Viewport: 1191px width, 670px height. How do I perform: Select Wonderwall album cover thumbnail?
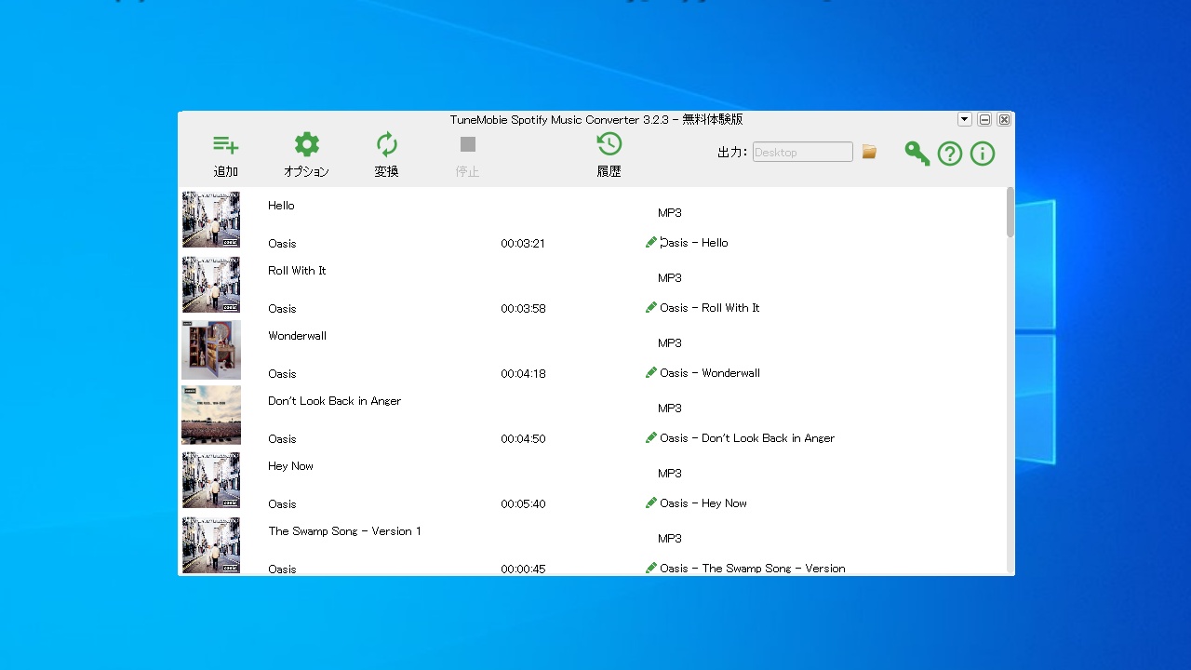pos(211,350)
